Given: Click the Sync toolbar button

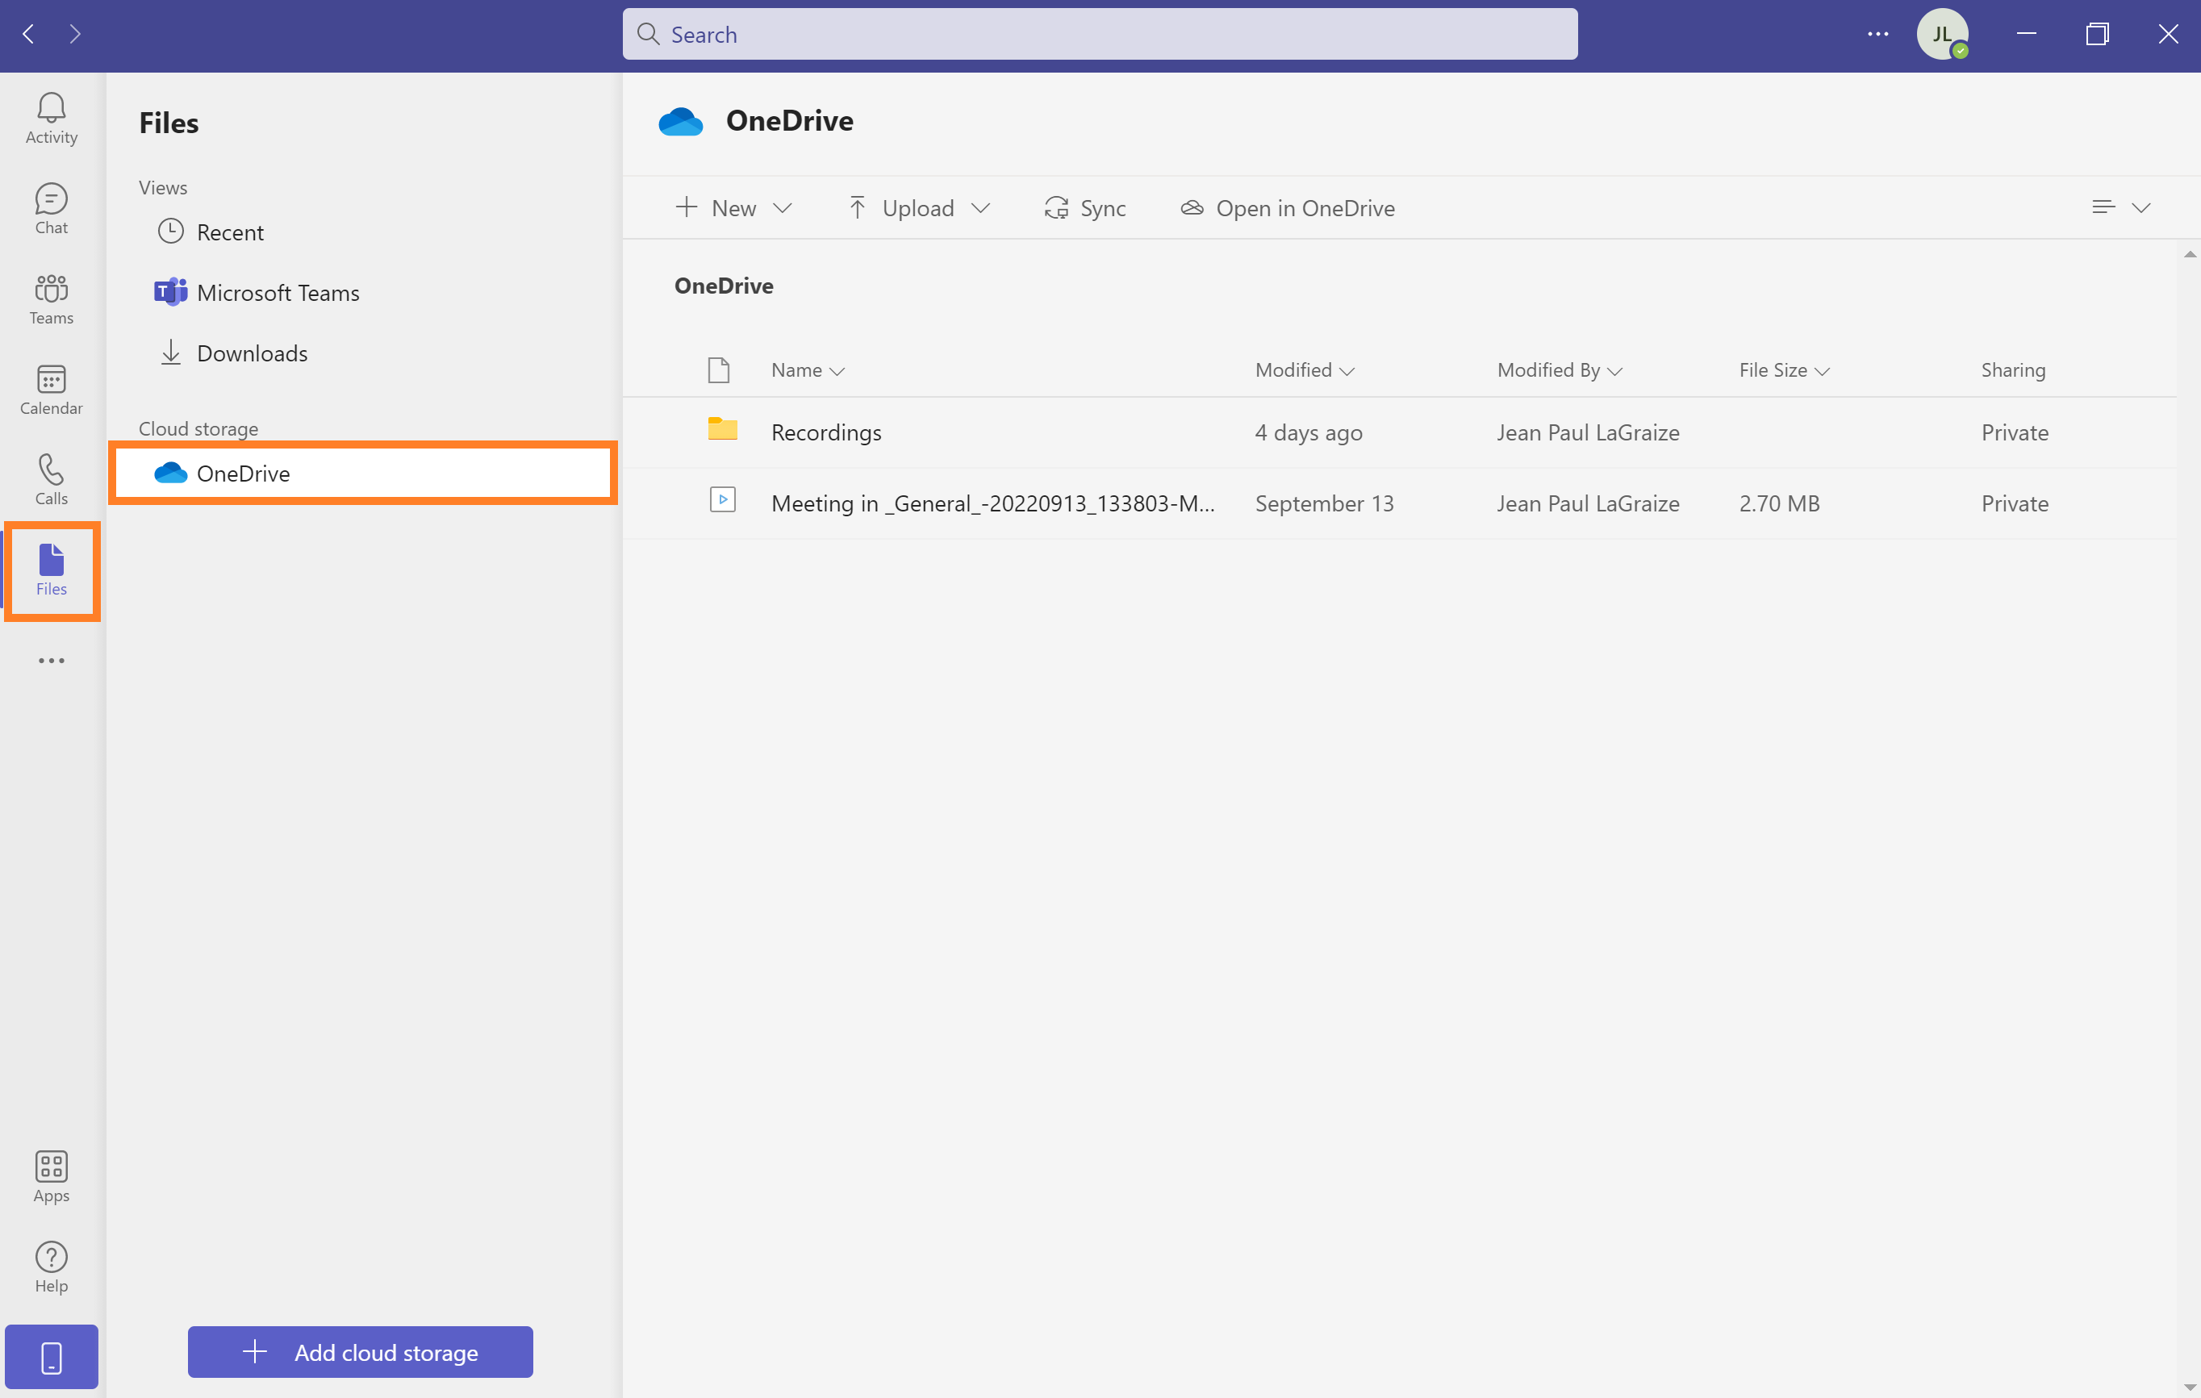Looking at the screenshot, I should (x=1085, y=208).
